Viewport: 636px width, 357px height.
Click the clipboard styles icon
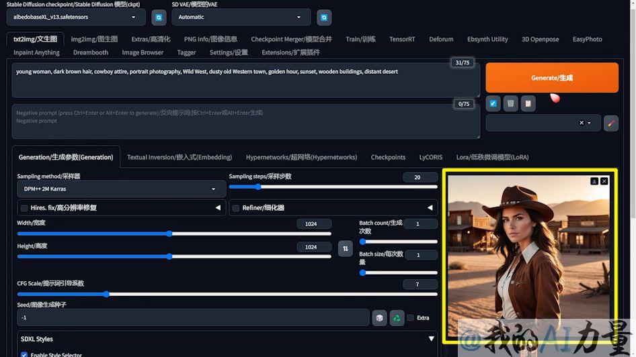528,103
